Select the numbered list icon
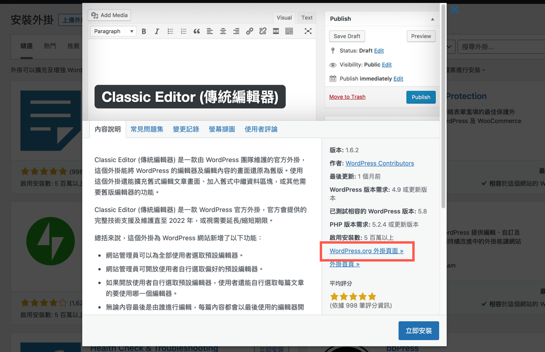The height and width of the screenshot is (352, 545). pyautogui.click(x=184, y=31)
